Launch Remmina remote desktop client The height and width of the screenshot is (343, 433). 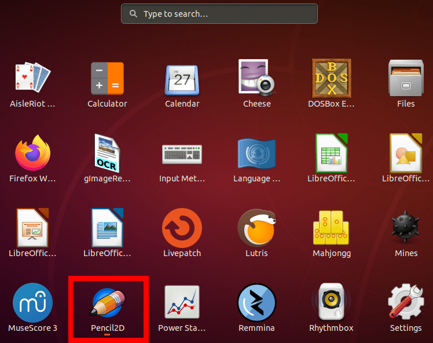pos(257,302)
